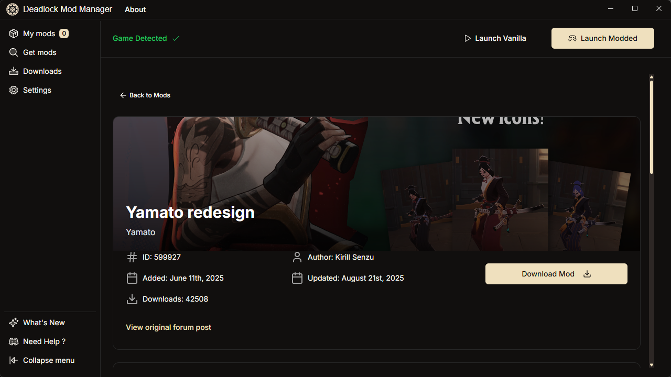
Task: Click the author person icon
Action: [297, 257]
